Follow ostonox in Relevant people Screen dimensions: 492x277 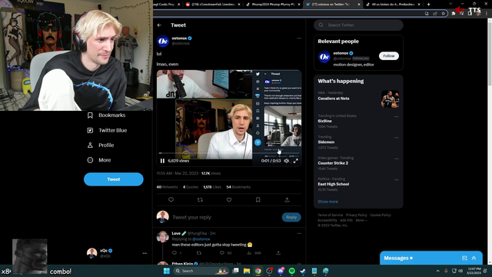(x=389, y=56)
